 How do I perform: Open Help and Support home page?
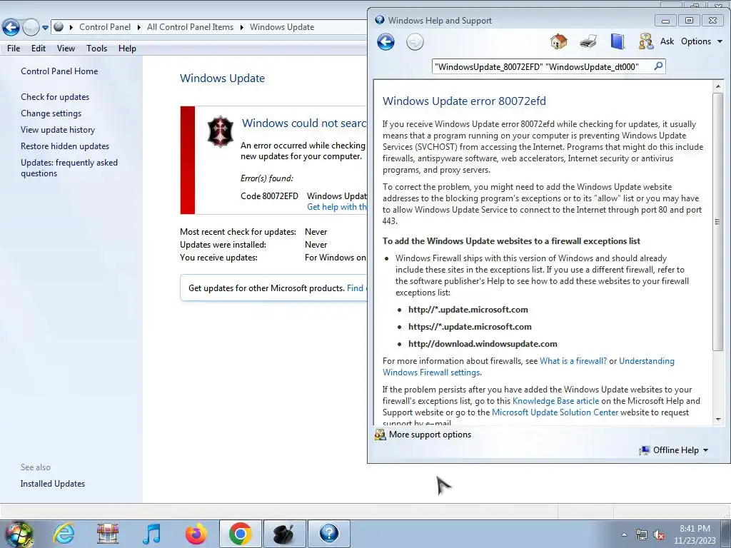558,41
